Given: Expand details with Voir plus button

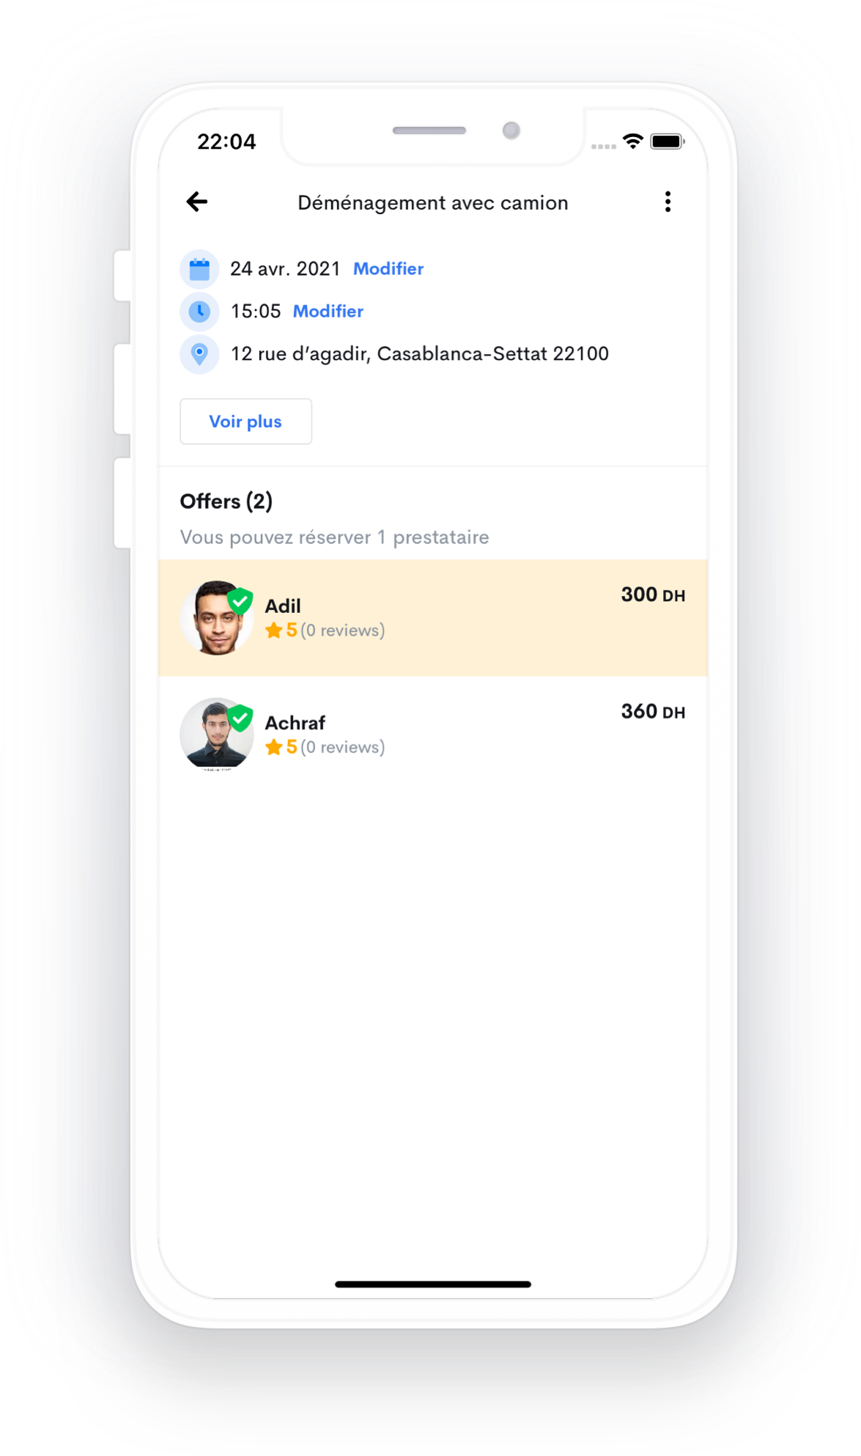Looking at the screenshot, I should [246, 422].
